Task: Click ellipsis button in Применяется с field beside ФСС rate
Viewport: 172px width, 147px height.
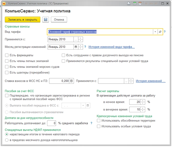Action: 126,81
